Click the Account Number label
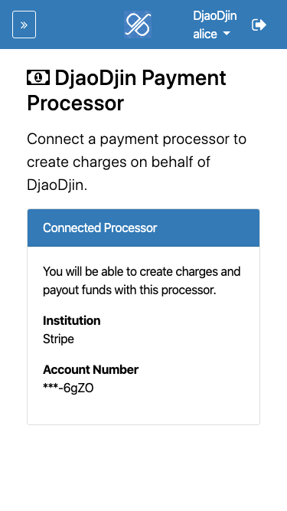287x511 pixels. tap(91, 369)
